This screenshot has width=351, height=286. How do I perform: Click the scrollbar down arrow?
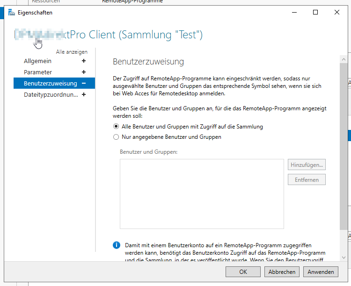point(344,257)
